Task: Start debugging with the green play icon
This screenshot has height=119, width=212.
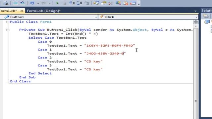Action: coord(57,3)
